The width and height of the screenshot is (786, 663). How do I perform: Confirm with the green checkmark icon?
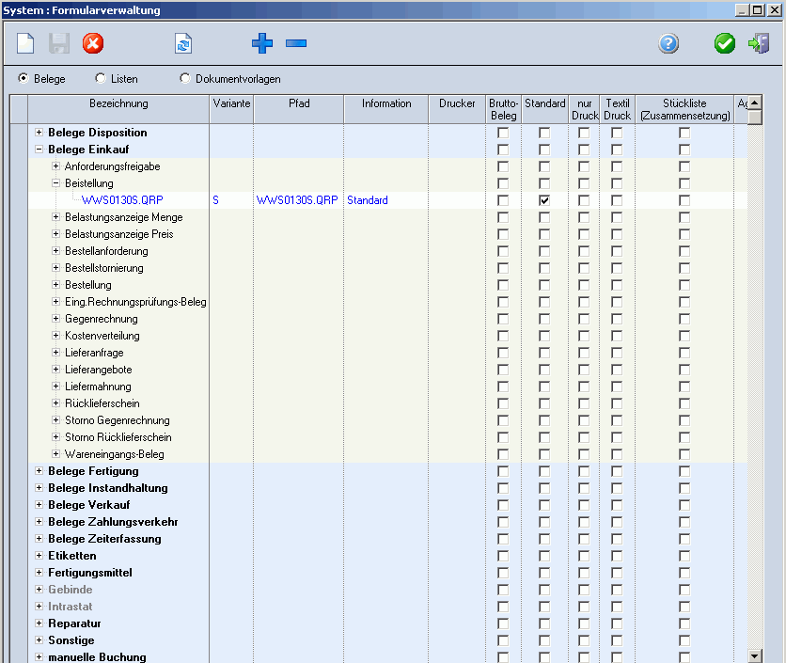pos(725,43)
